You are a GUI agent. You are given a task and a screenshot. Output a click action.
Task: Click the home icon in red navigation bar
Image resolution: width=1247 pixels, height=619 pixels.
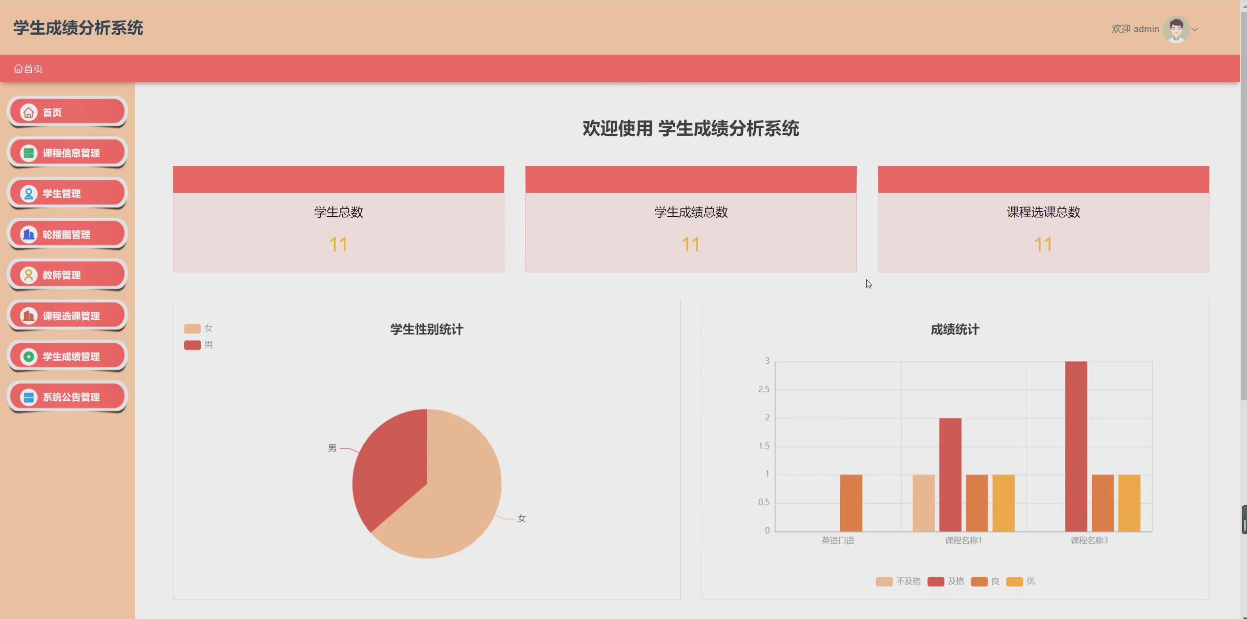[x=20, y=68]
